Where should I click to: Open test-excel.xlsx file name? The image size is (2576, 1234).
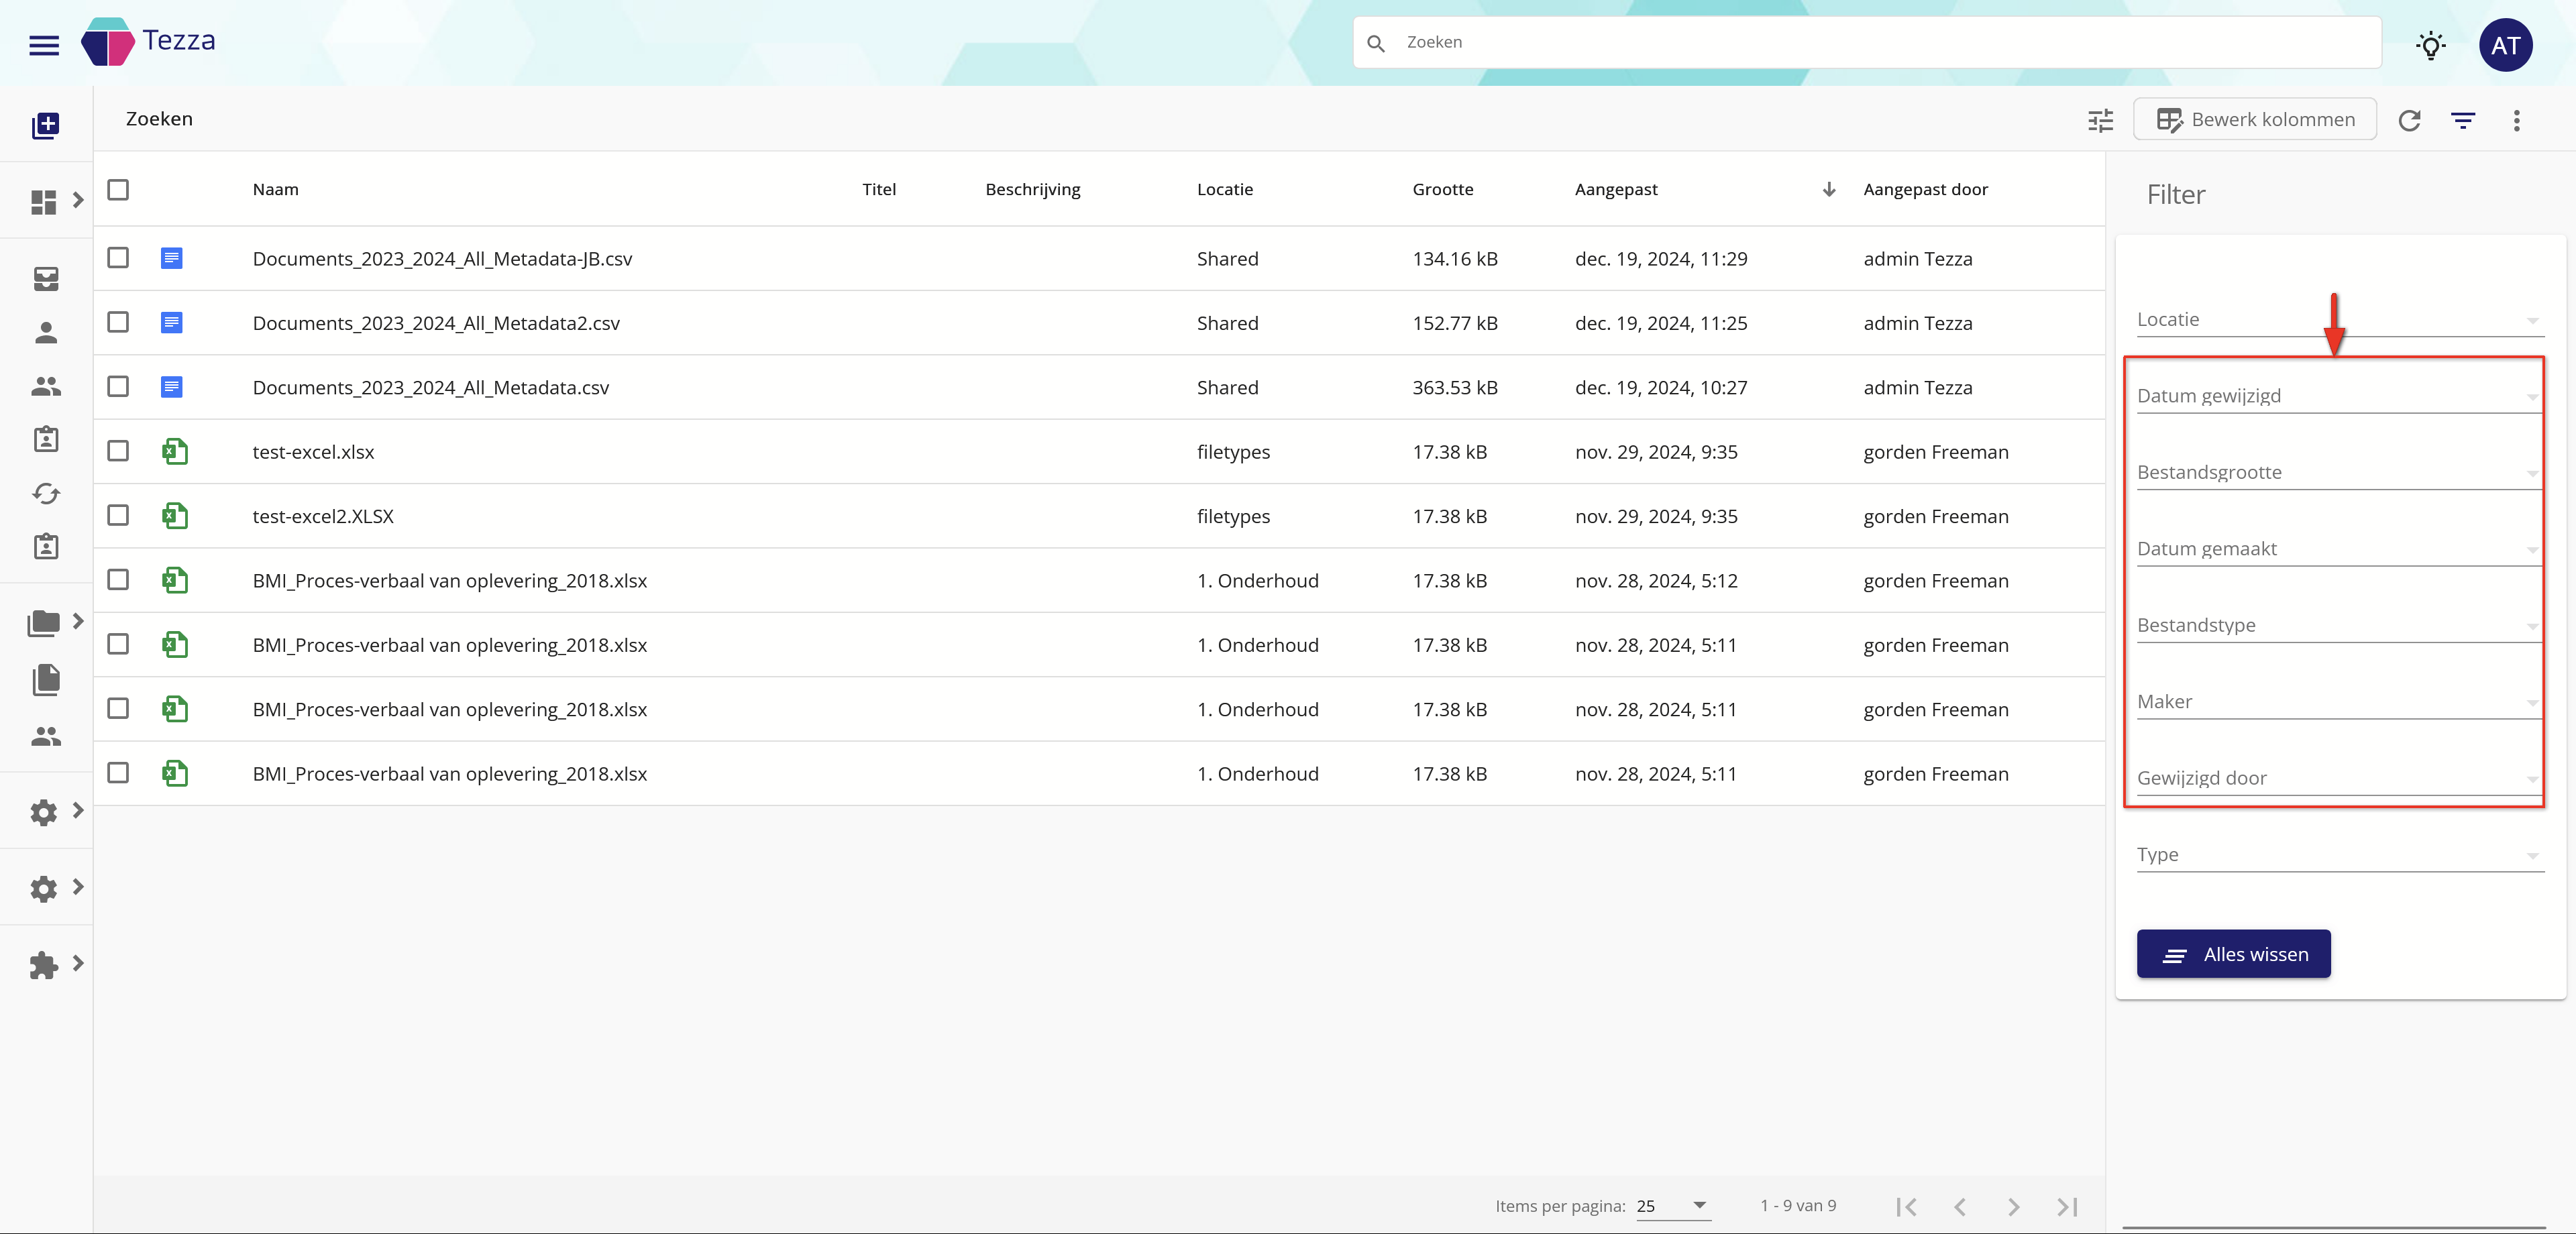313,452
